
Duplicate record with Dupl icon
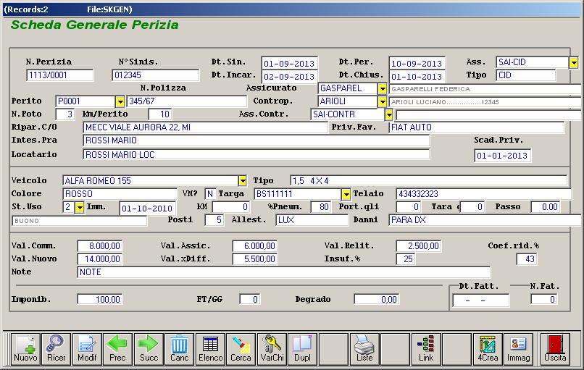(x=302, y=348)
